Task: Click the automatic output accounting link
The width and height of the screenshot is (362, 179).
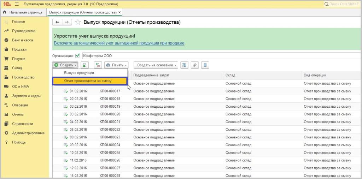Action: pos(119,43)
